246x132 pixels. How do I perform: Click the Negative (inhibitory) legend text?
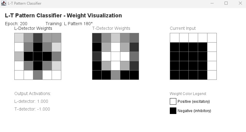pyautogui.click(x=194, y=111)
